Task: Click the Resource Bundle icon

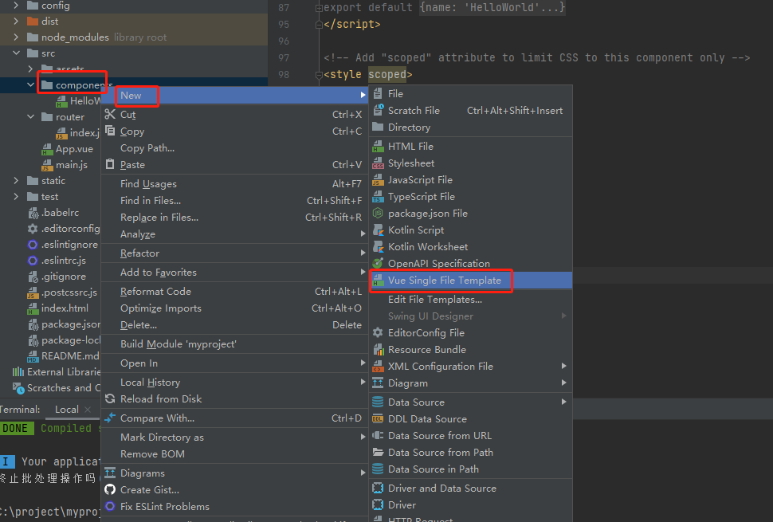Action: tap(378, 350)
